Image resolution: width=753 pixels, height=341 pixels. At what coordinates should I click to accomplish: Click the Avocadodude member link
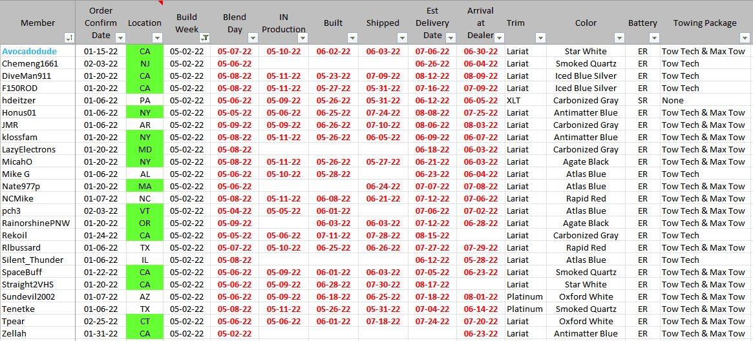(x=29, y=51)
